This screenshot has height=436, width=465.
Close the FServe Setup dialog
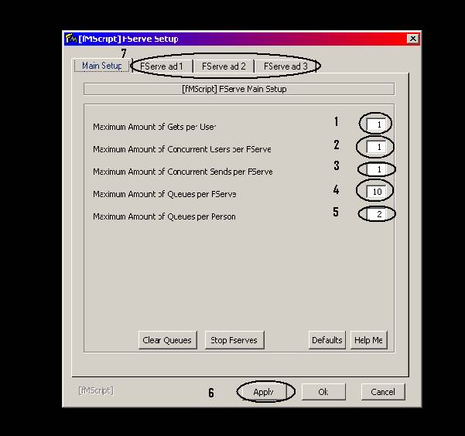tap(412, 39)
